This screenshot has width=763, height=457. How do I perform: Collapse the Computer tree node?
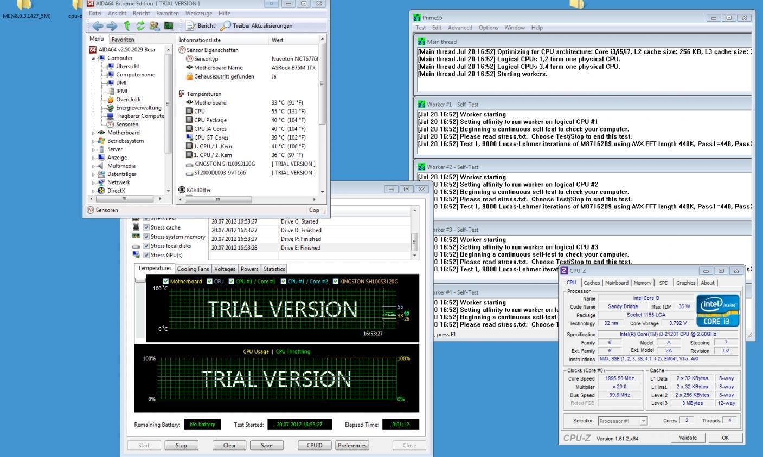(93, 58)
